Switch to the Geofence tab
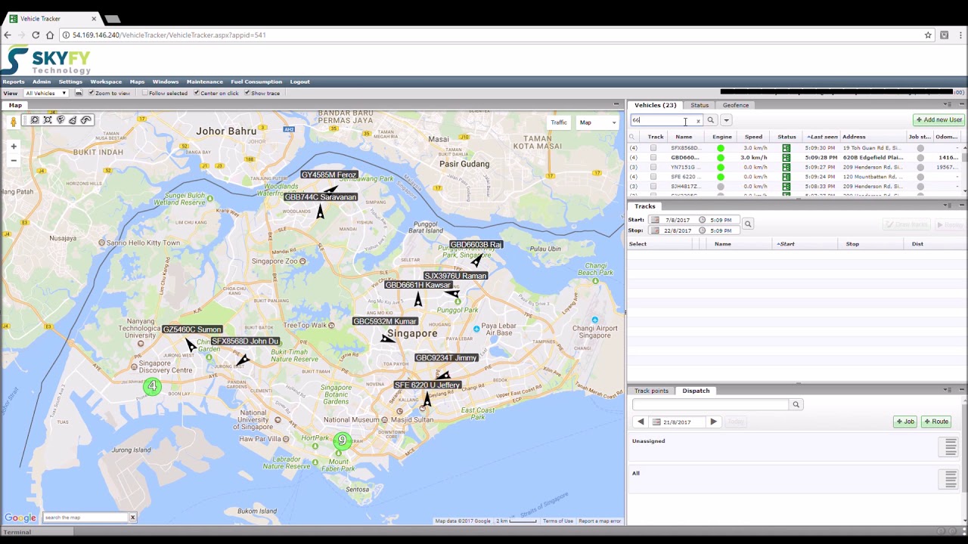The image size is (968, 544). click(736, 105)
